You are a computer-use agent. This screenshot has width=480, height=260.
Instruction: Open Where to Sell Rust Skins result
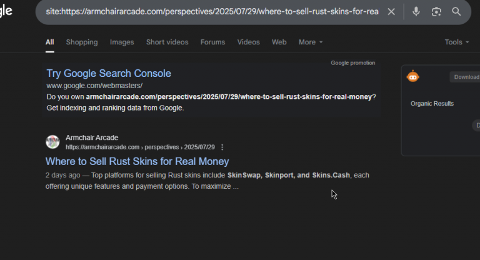tap(137, 161)
